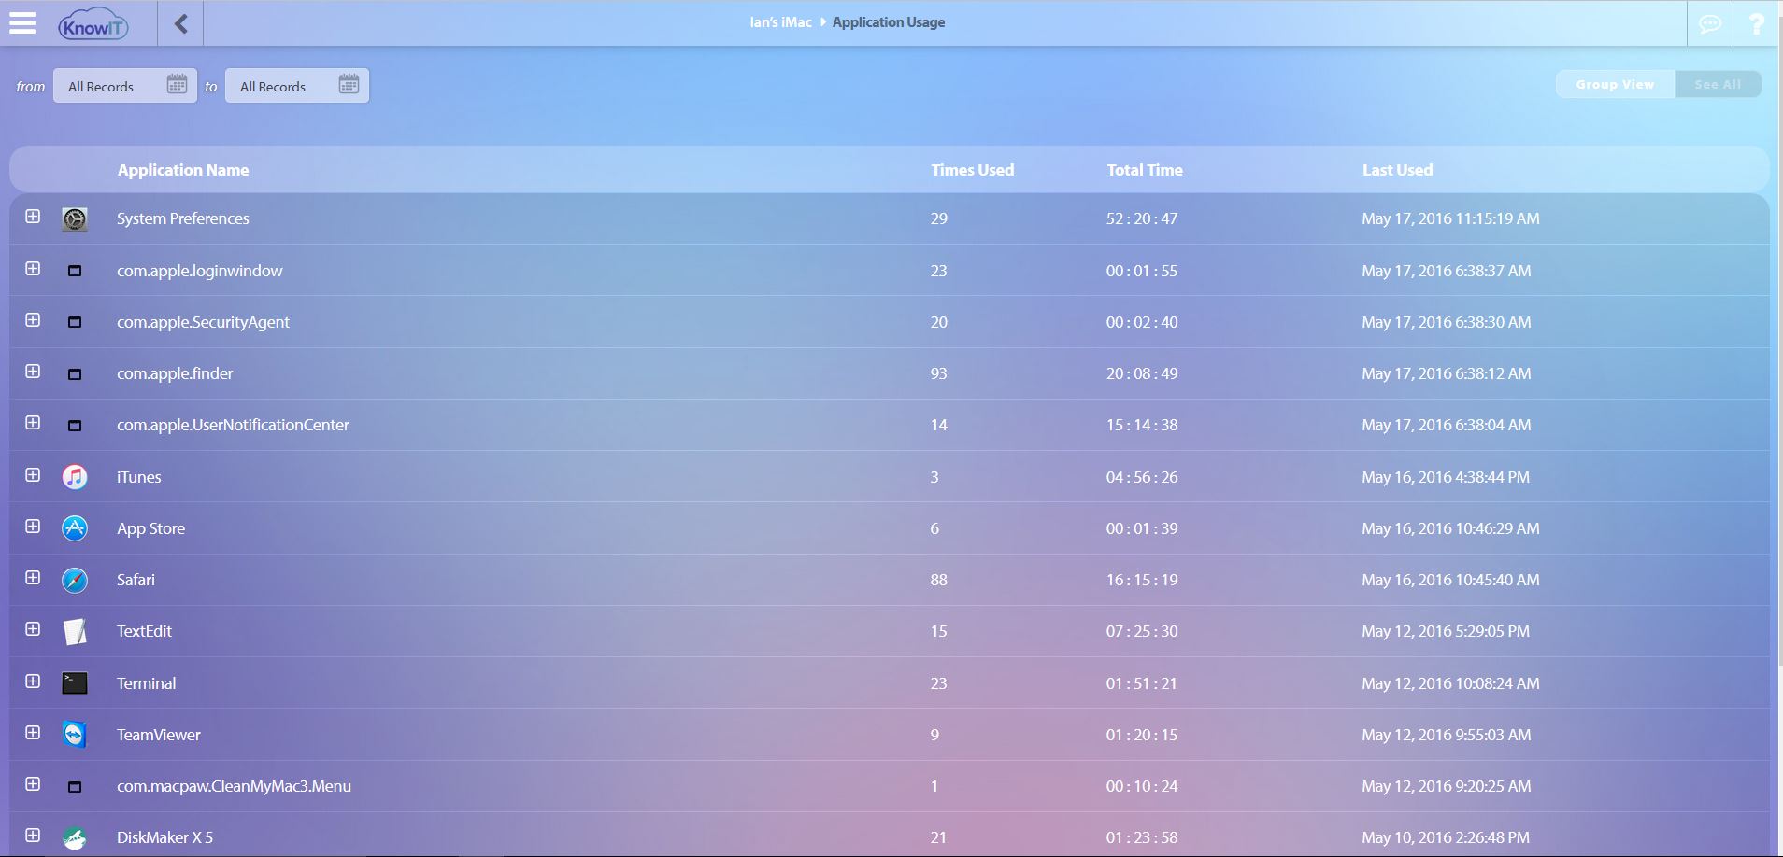
Task: Click the com.apple.SecurityAgent window icon
Action: click(x=75, y=322)
